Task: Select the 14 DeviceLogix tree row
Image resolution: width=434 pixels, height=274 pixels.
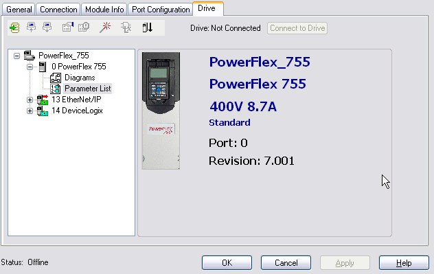Action: (77, 111)
